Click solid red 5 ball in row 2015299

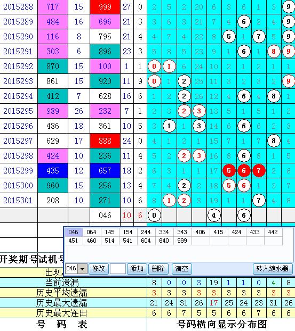(229, 171)
